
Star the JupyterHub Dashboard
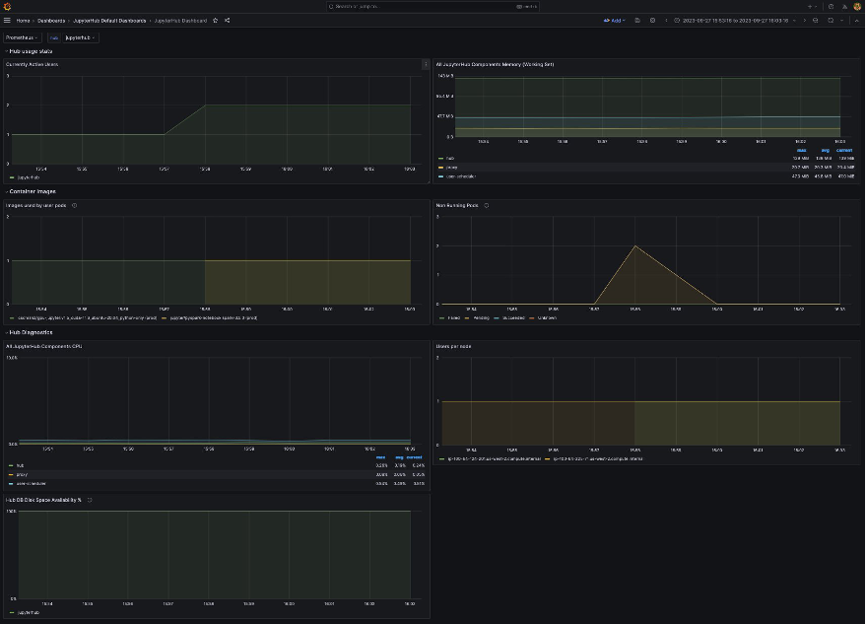tap(214, 20)
